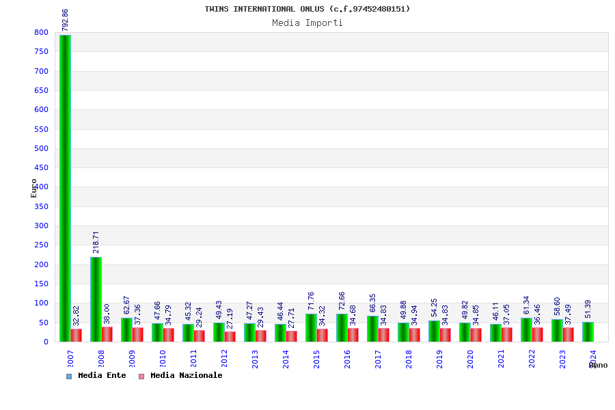The image size is (615, 410).
Task: Click the red 2023 Media Nazionale bar
Action: tap(569, 335)
